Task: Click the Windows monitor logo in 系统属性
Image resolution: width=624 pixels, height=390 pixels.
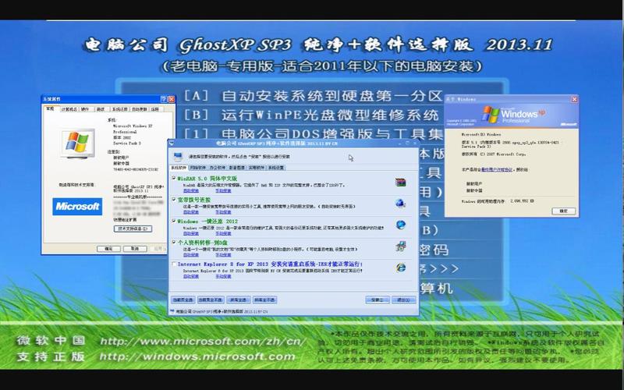Action: click(x=78, y=144)
